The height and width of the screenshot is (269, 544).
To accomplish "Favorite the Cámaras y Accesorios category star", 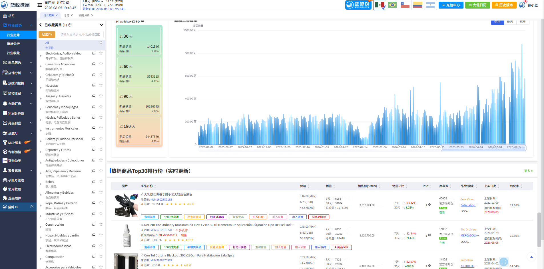I will coord(101,64).
